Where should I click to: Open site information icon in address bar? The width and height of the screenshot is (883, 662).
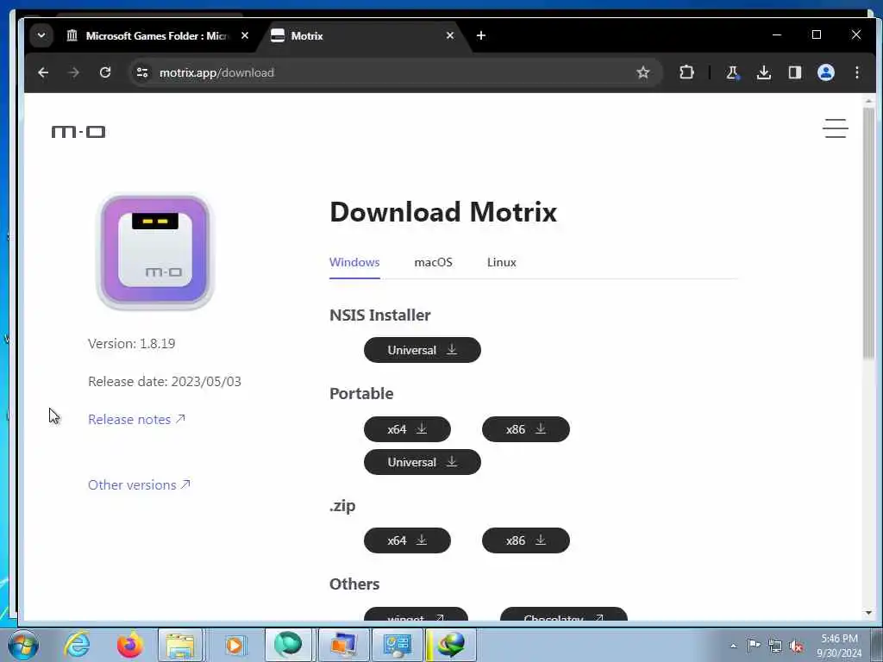[142, 72]
